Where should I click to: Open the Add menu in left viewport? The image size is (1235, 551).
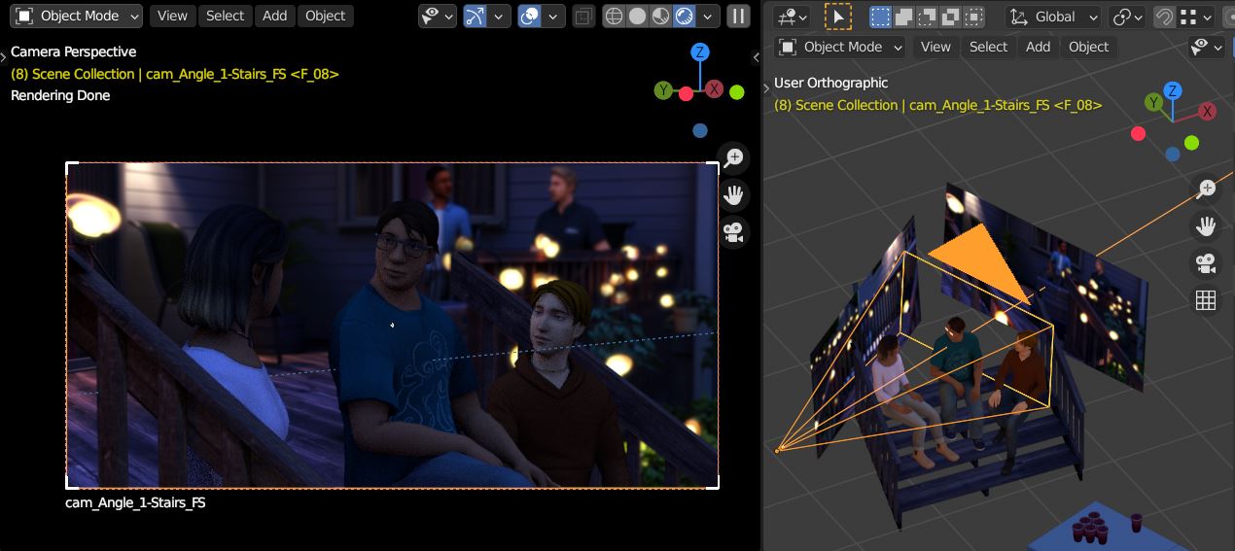click(x=274, y=16)
